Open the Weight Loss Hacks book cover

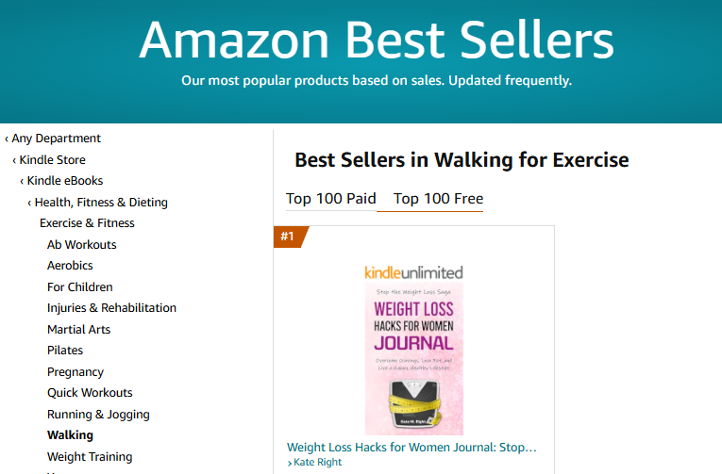[413, 359]
